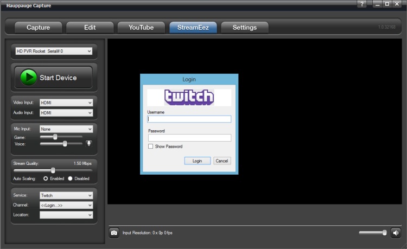
Task: Click the Twitch logo in Login dialog
Action: point(189,97)
